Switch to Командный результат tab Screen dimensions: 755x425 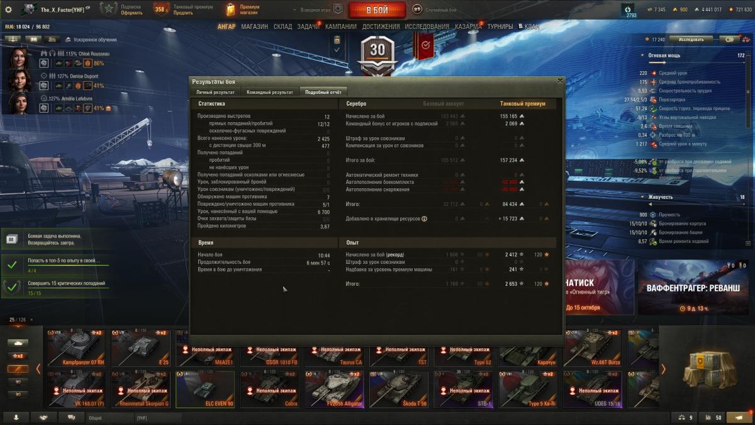(269, 92)
